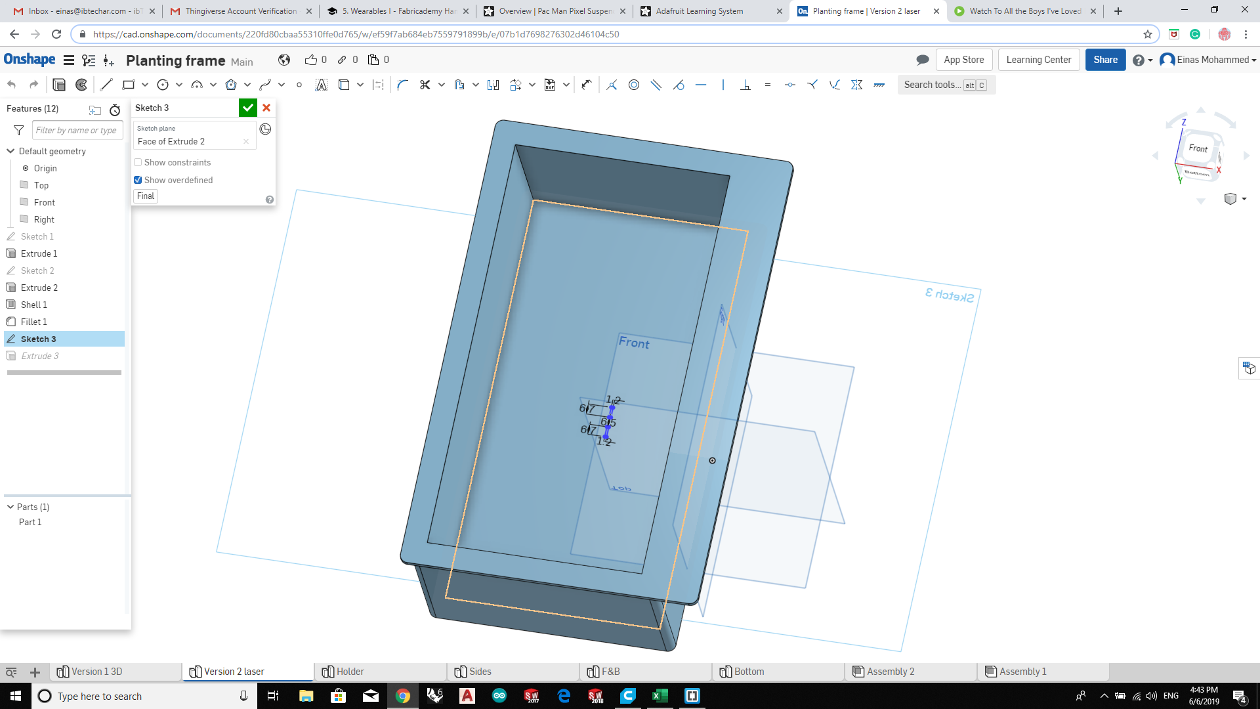Cancel Sketch 3 with the red X

click(266, 108)
